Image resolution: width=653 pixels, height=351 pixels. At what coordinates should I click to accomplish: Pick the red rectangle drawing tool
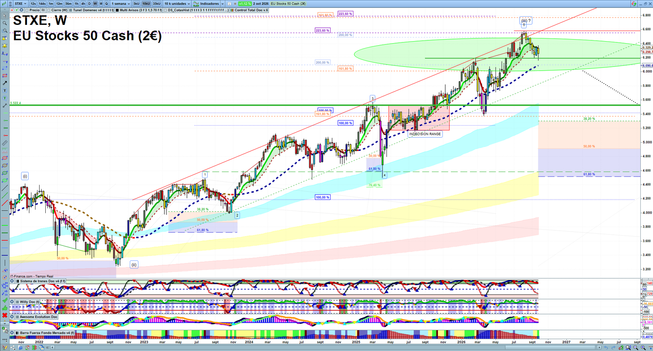pyautogui.click(x=4, y=75)
